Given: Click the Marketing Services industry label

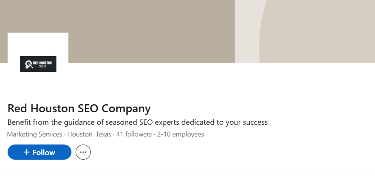Looking at the screenshot, I should pyautogui.click(x=35, y=134).
